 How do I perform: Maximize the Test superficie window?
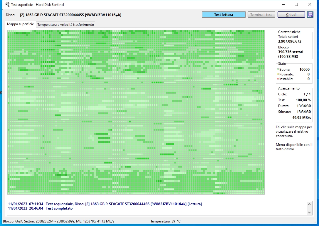pos(296,4)
